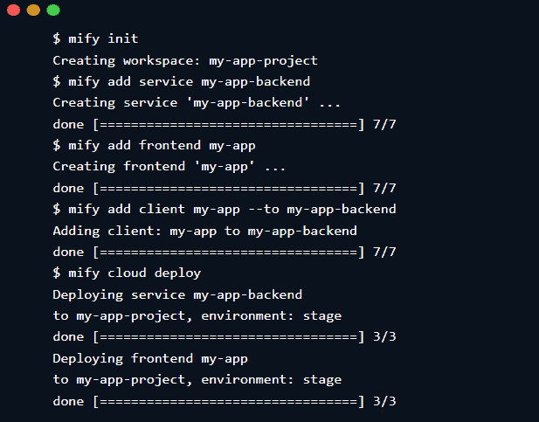Click the "$ mify cloud deploy" command

tap(127, 273)
